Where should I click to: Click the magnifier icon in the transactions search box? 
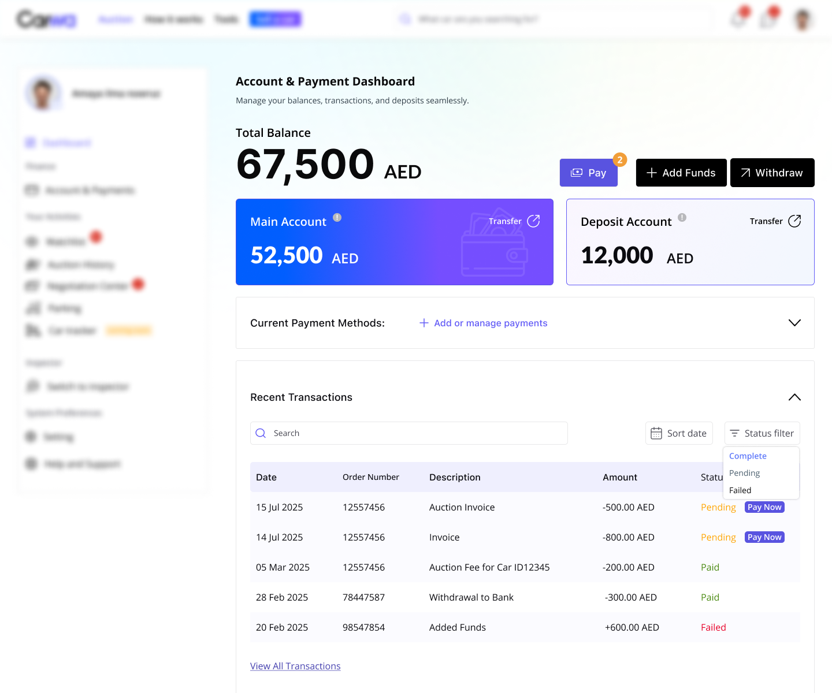coord(261,433)
